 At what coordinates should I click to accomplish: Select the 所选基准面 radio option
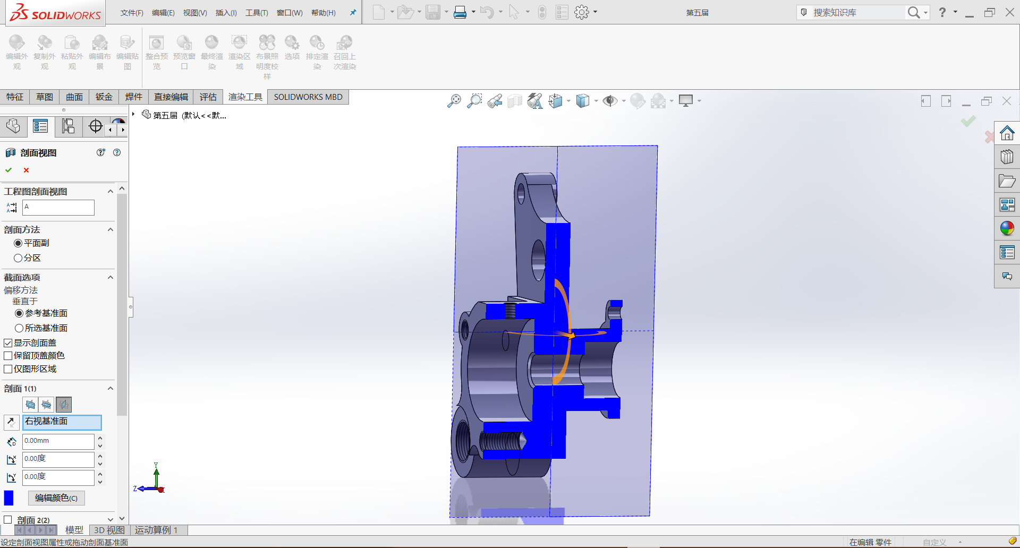[19, 328]
